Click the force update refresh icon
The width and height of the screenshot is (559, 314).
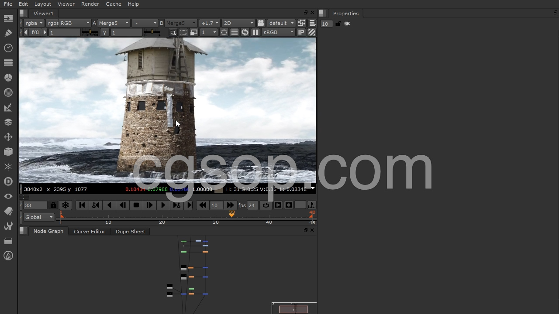245,32
